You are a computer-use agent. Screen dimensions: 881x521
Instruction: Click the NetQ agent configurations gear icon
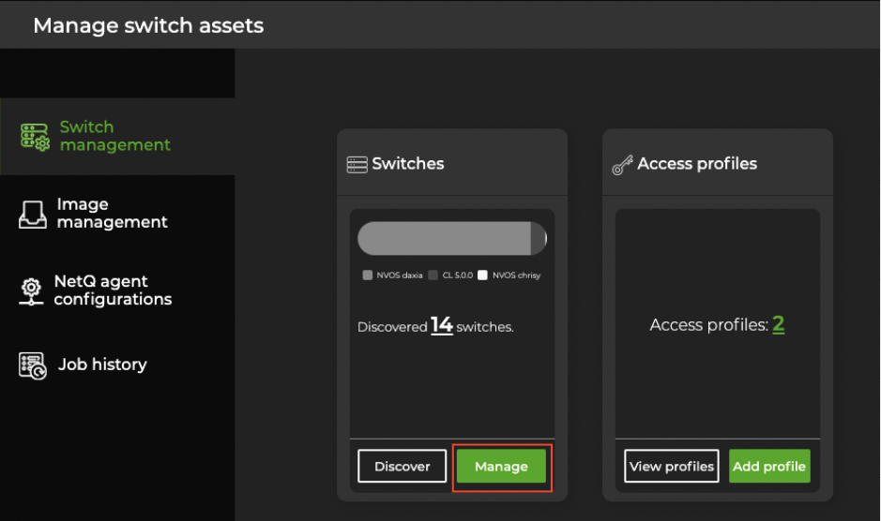pyautogui.click(x=32, y=291)
